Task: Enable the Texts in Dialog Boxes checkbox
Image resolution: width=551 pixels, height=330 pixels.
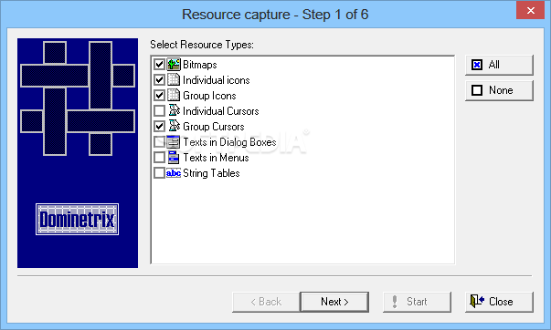Action: click(x=160, y=141)
